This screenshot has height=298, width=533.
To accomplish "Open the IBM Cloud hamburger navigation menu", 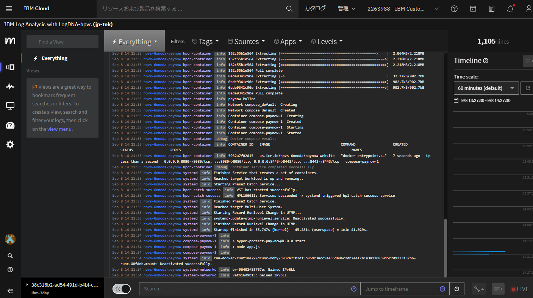I will (9, 9).
